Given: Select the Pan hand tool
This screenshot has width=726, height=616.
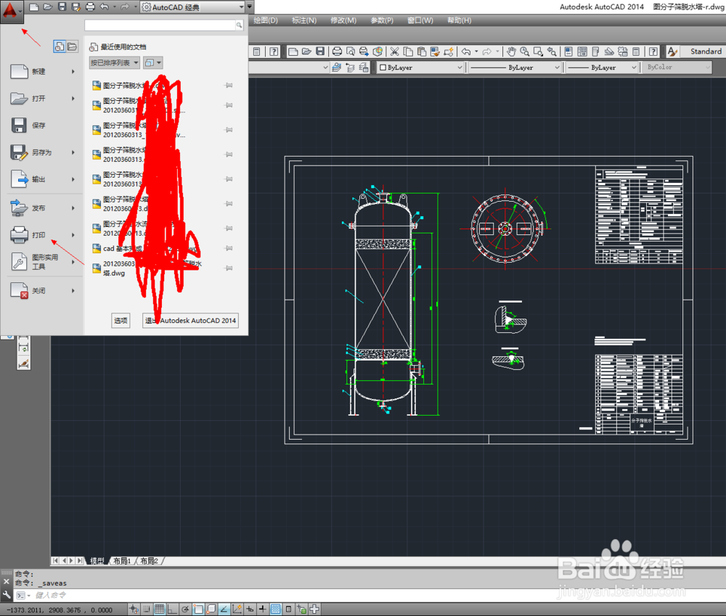Looking at the screenshot, I should (x=511, y=52).
